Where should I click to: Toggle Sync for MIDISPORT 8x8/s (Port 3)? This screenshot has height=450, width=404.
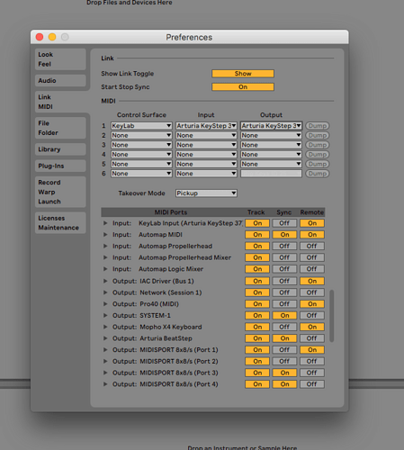tap(284, 373)
